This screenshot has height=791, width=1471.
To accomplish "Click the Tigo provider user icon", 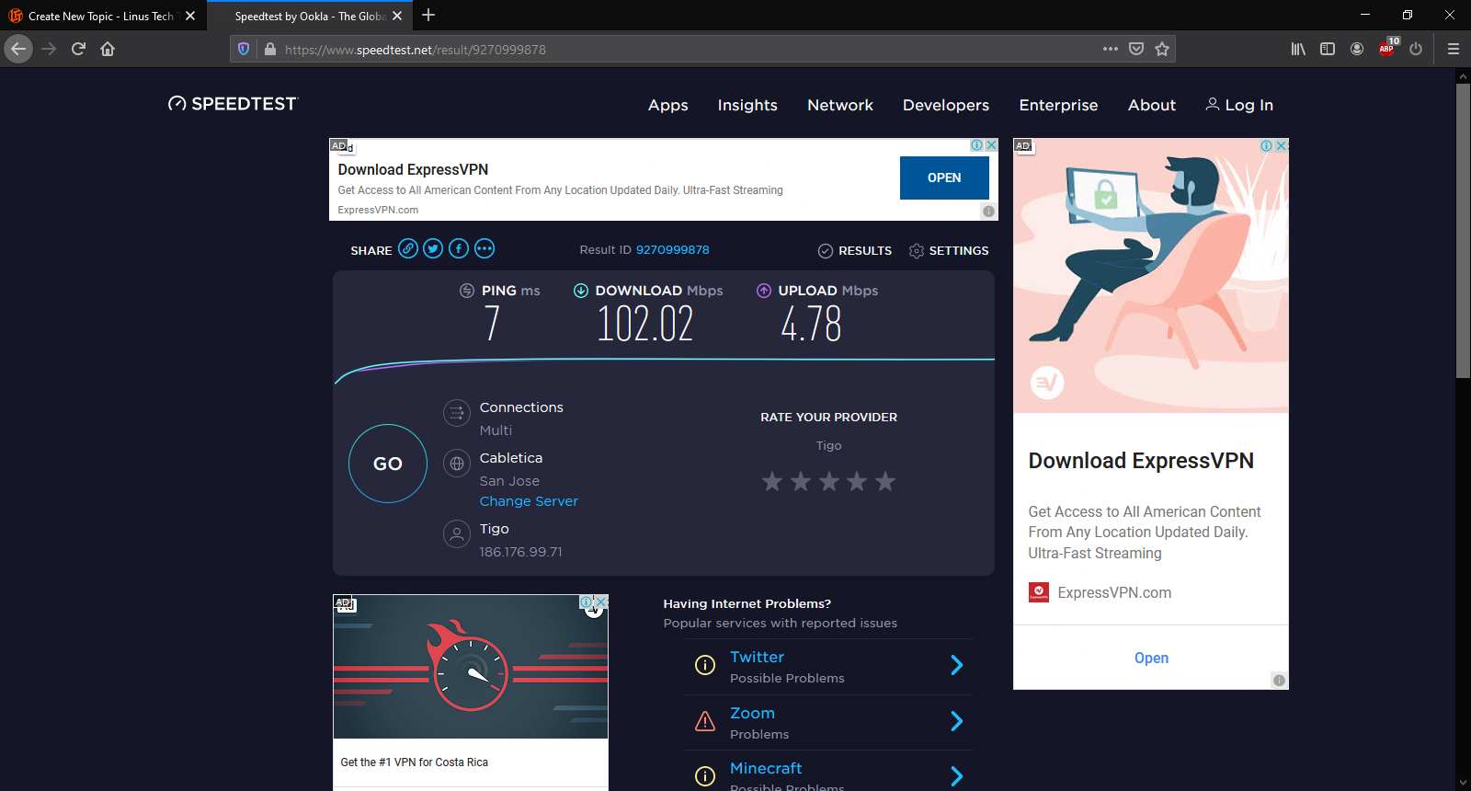I will [x=457, y=533].
